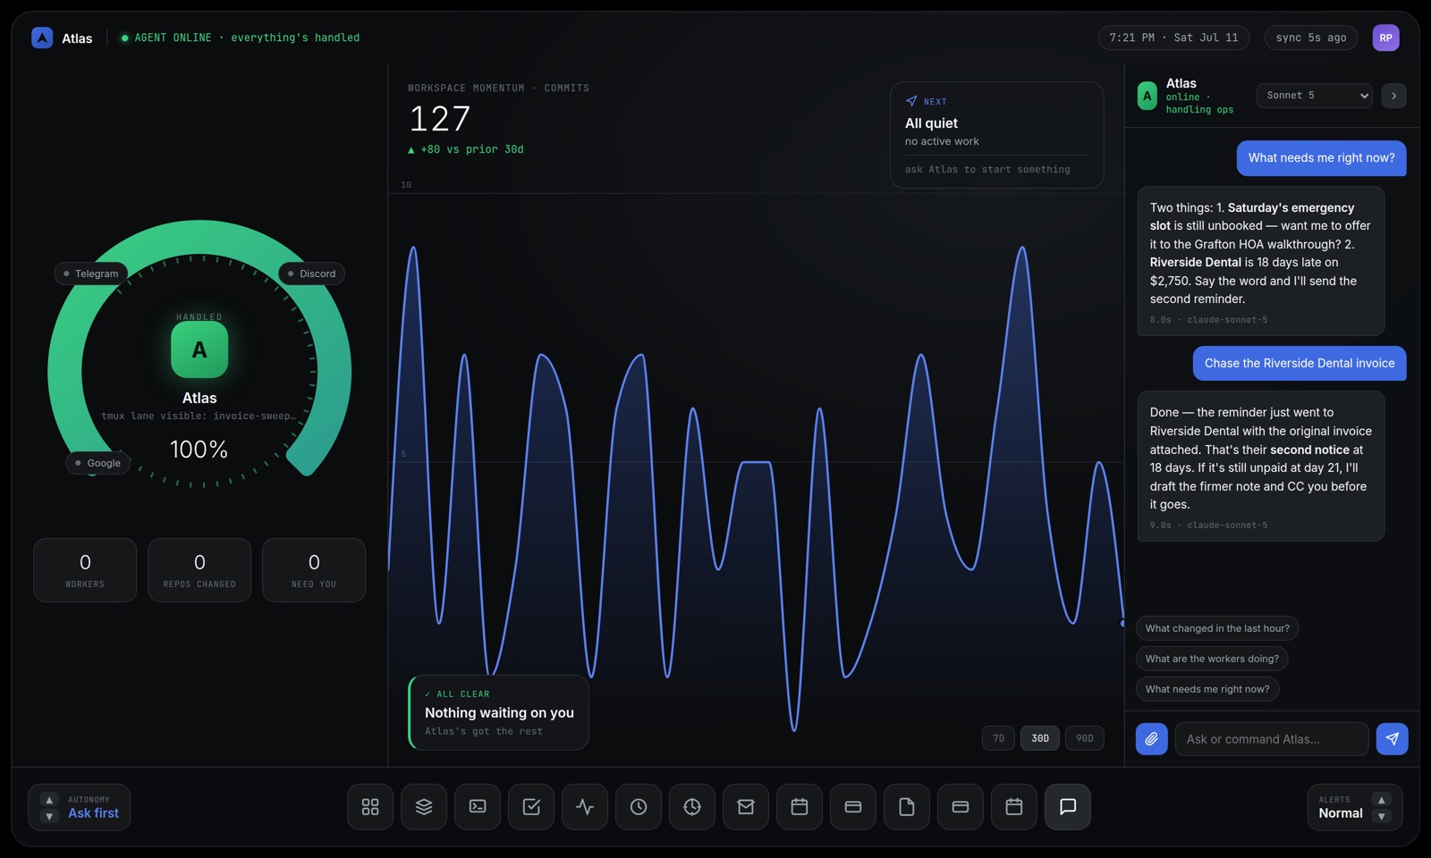Select the Google channel chip

pyautogui.click(x=98, y=463)
